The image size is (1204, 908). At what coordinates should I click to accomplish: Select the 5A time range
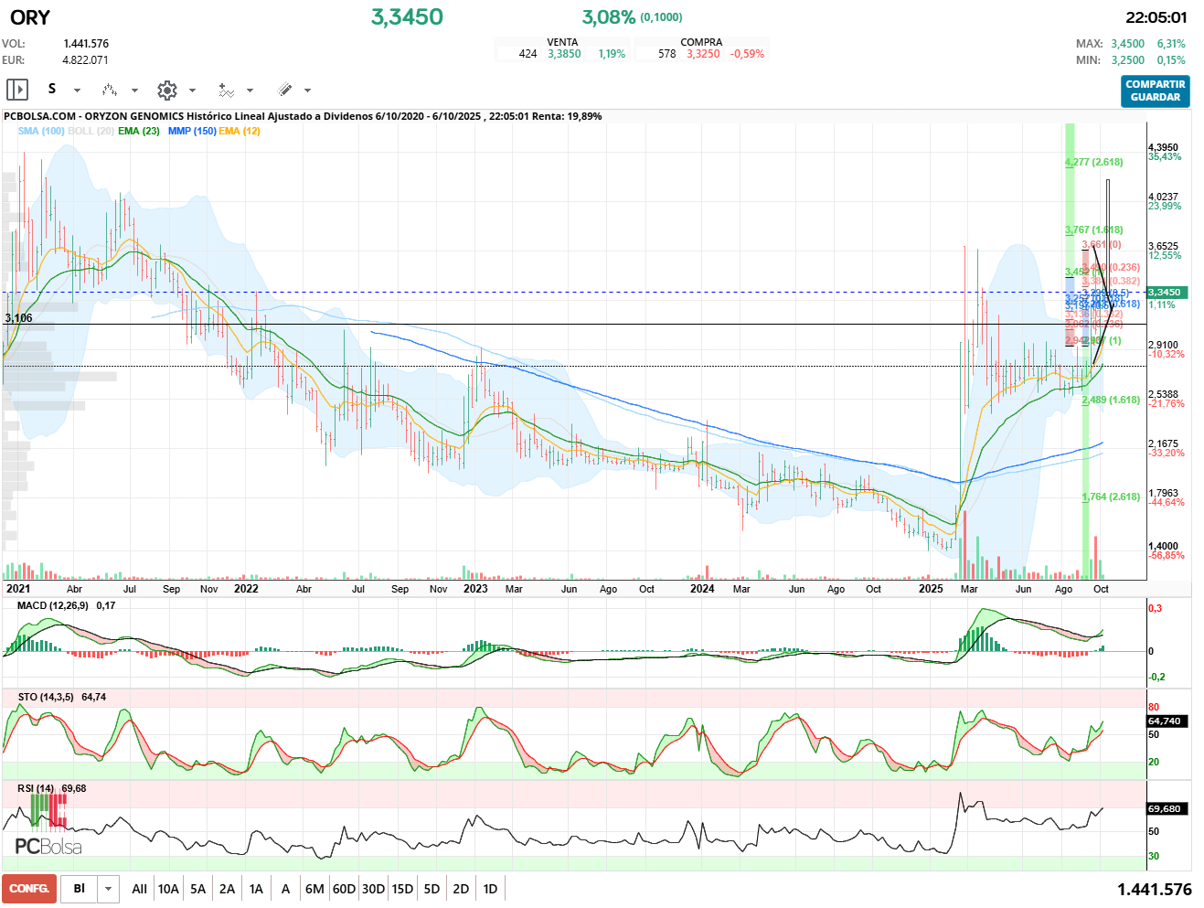point(197,889)
